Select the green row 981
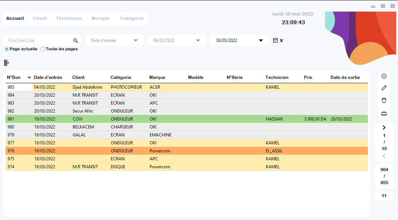The width and height of the screenshot is (398, 220). (187, 119)
